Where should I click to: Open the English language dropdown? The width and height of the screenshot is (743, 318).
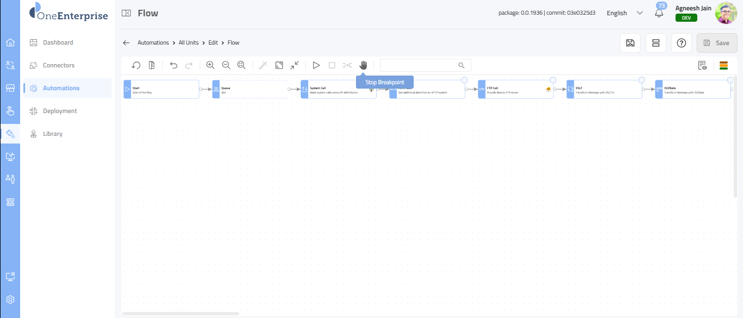[624, 13]
